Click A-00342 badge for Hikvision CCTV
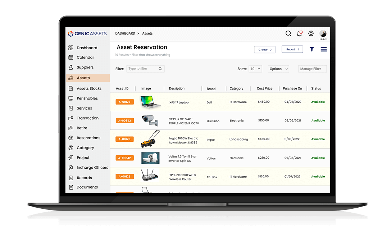387x230 pixels. tap(125, 121)
